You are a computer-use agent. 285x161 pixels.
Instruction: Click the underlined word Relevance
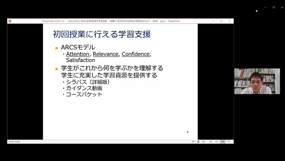pos(106,54)
